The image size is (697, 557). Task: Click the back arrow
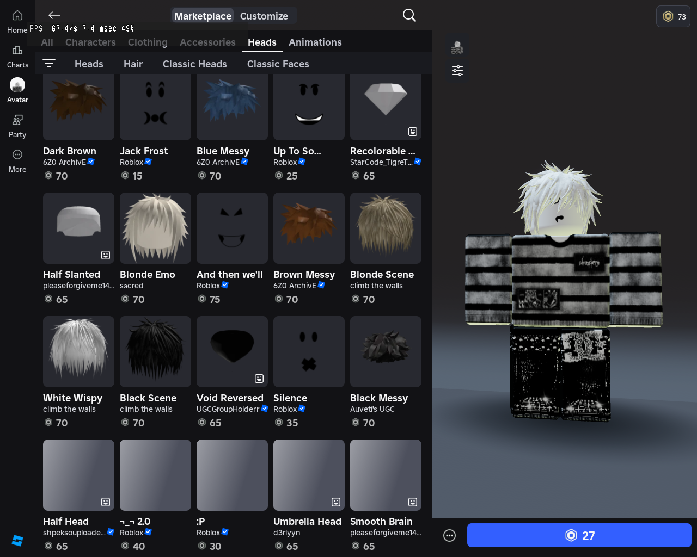point(54,15)
